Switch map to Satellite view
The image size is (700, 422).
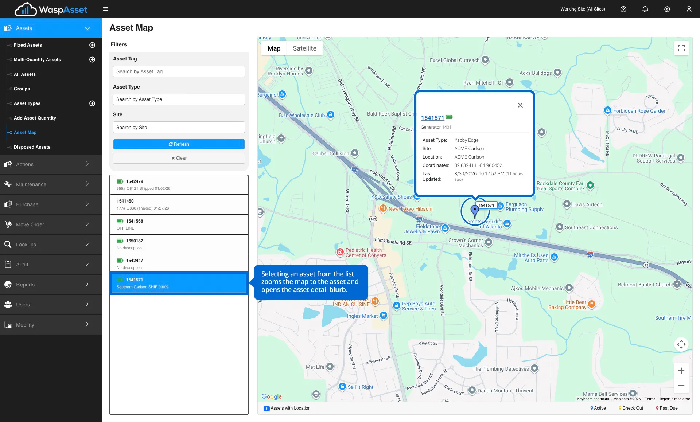click(x=304, y=48)
